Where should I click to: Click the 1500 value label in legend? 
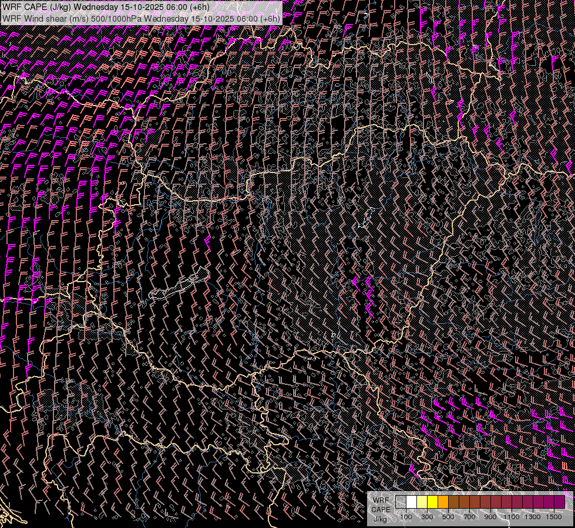pos(554,517)
